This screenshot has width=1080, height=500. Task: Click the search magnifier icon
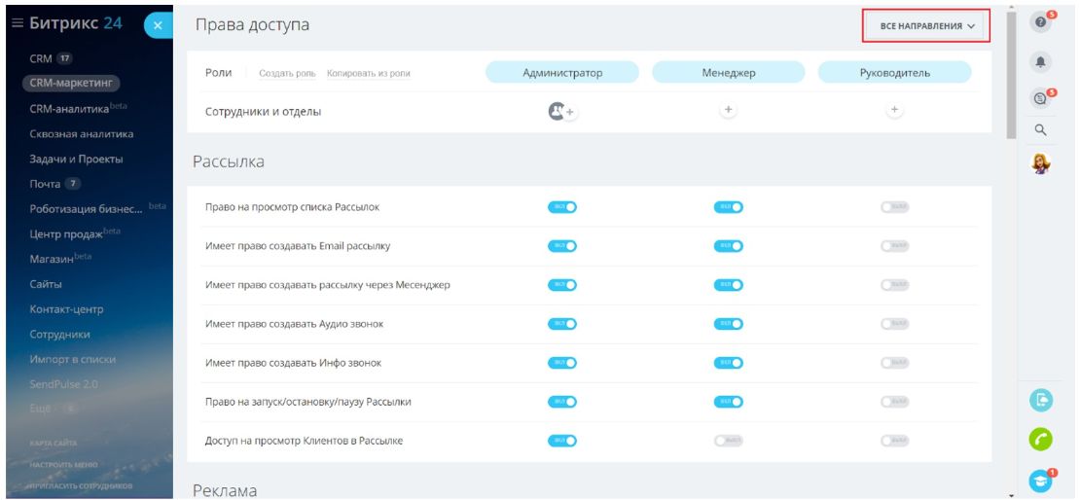coord(1040,130)
